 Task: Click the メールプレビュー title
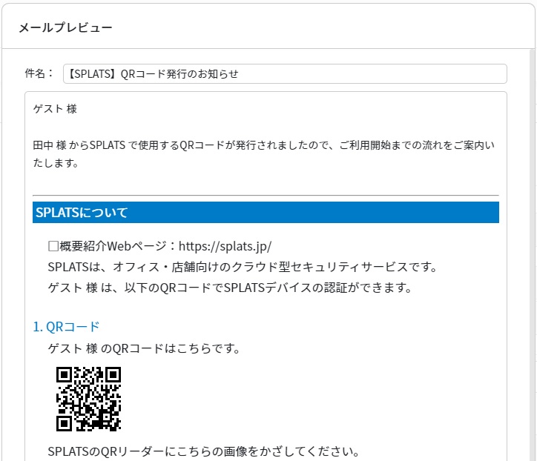(x=65, y=27)
